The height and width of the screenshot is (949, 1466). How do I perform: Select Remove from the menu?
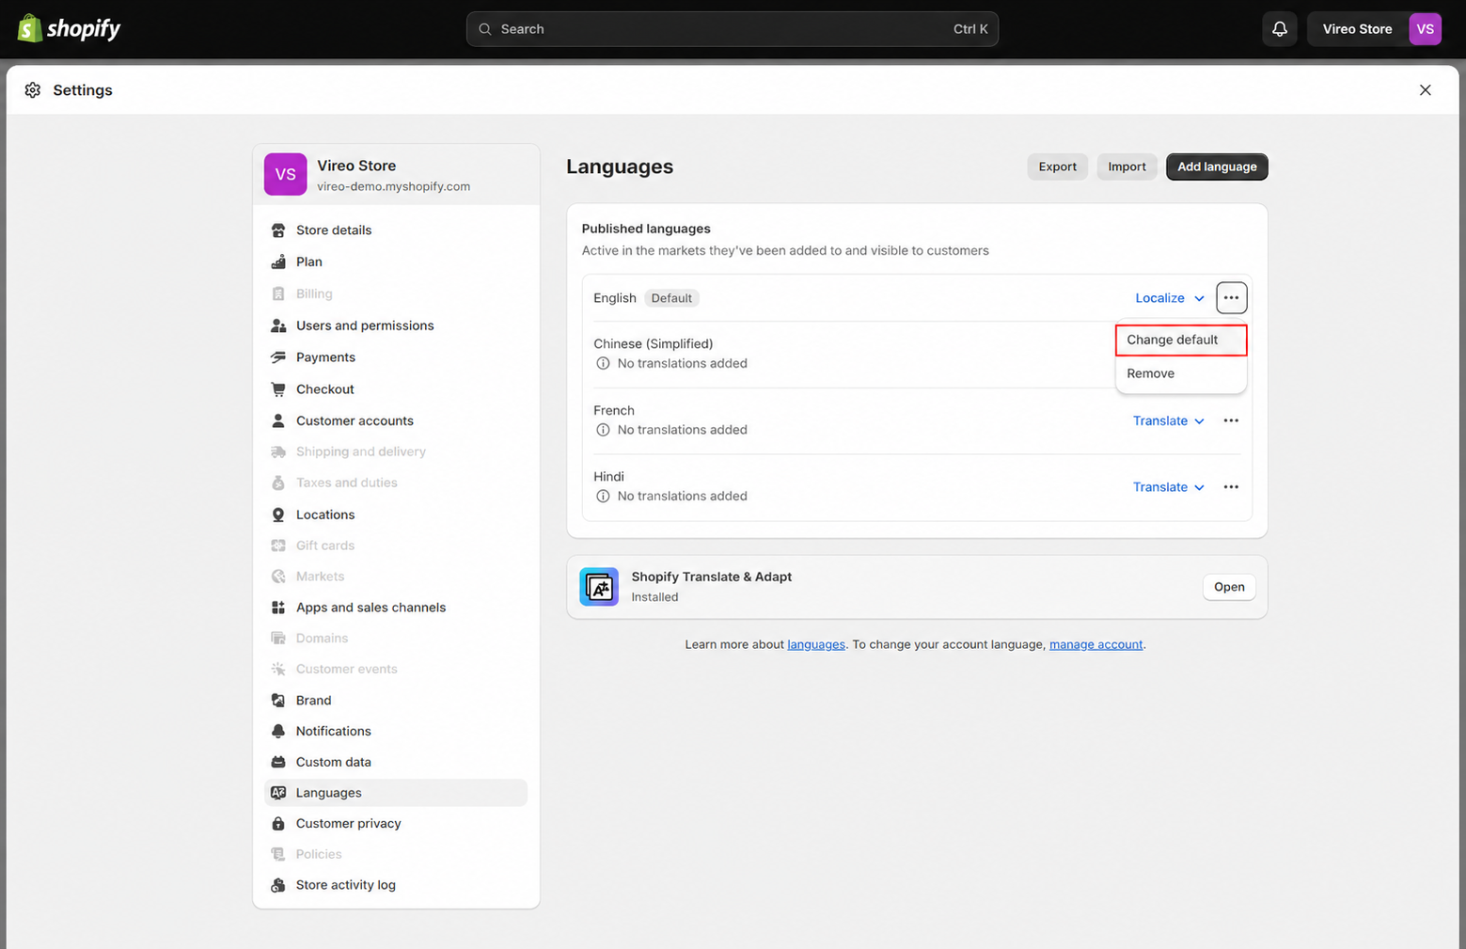(1181, 374)
